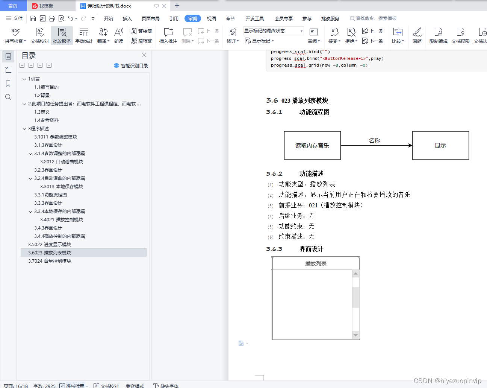Accept the change with 接受
Viewport: 487px width, 388px height.
(334, 36)
